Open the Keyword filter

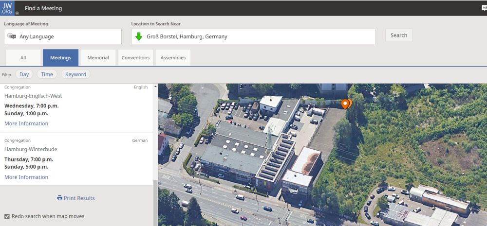[x=75, y=74]
